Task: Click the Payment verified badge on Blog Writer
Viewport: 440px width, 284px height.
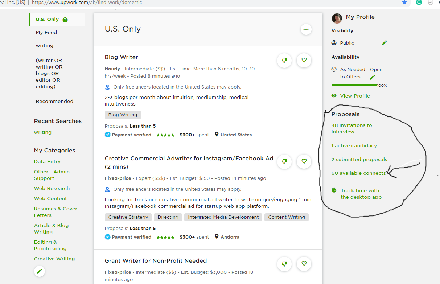Action: [107, 135]
